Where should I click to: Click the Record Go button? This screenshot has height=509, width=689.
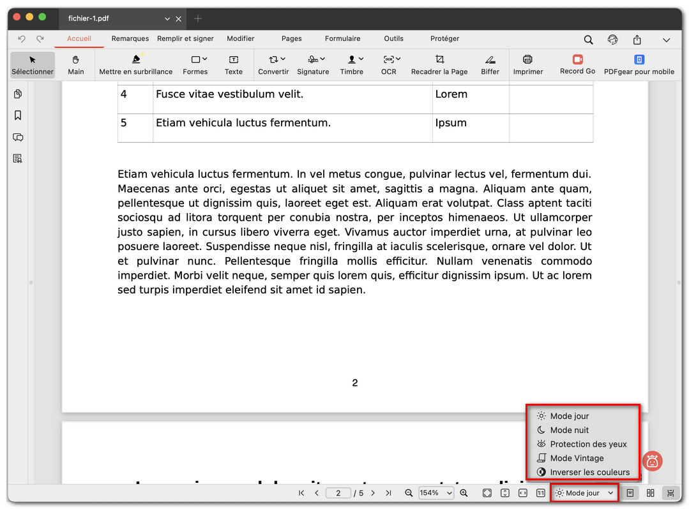577,64
